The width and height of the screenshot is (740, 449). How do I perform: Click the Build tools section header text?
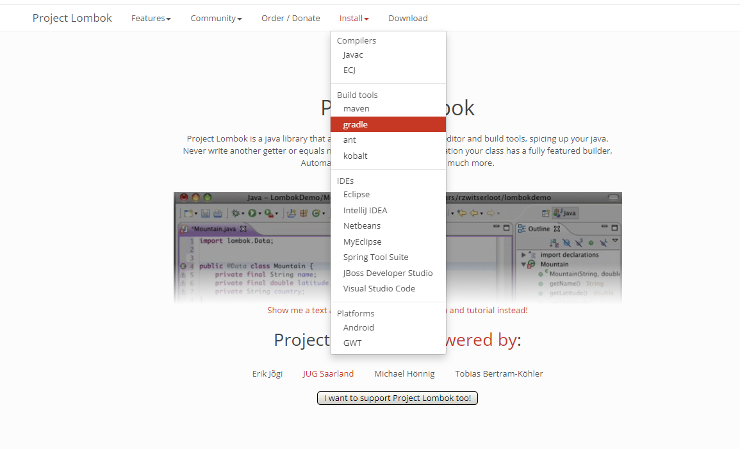[x=358, y=95]
